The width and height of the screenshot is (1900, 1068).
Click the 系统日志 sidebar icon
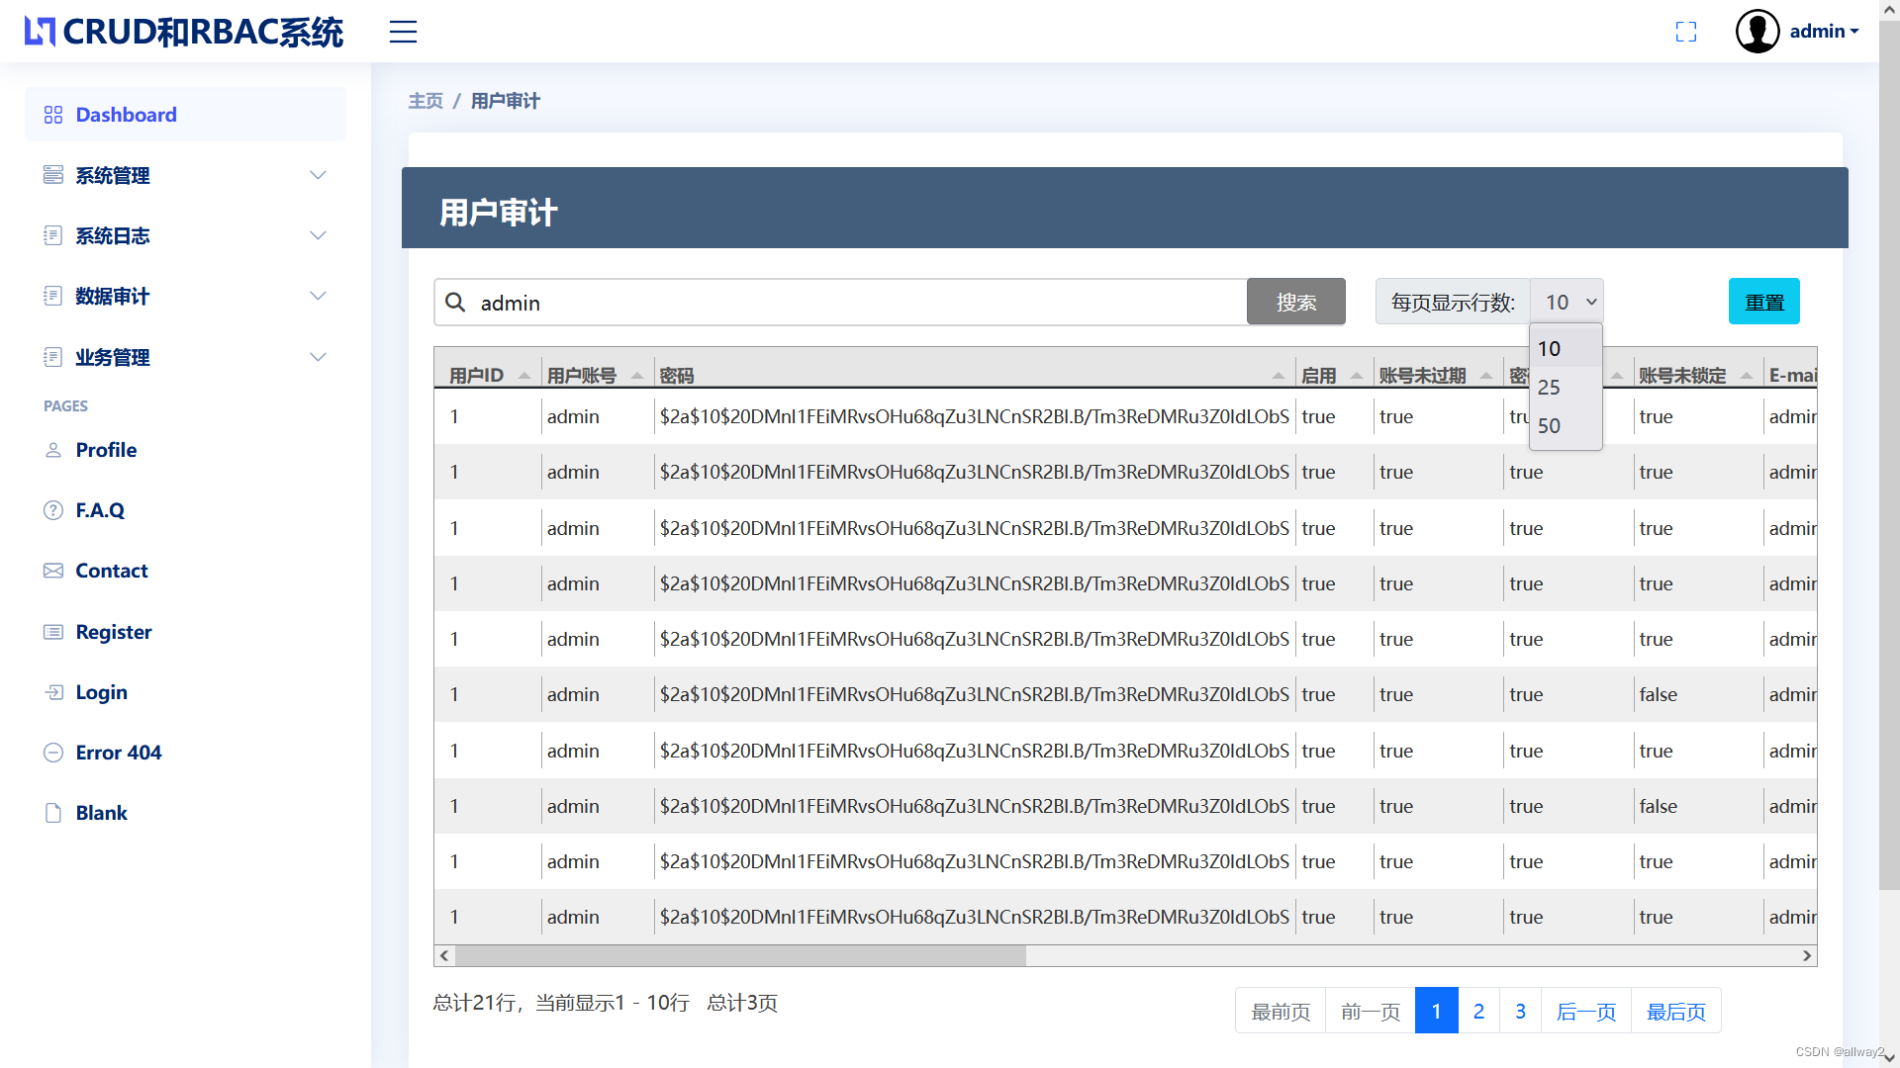click(x=52, y=235)
